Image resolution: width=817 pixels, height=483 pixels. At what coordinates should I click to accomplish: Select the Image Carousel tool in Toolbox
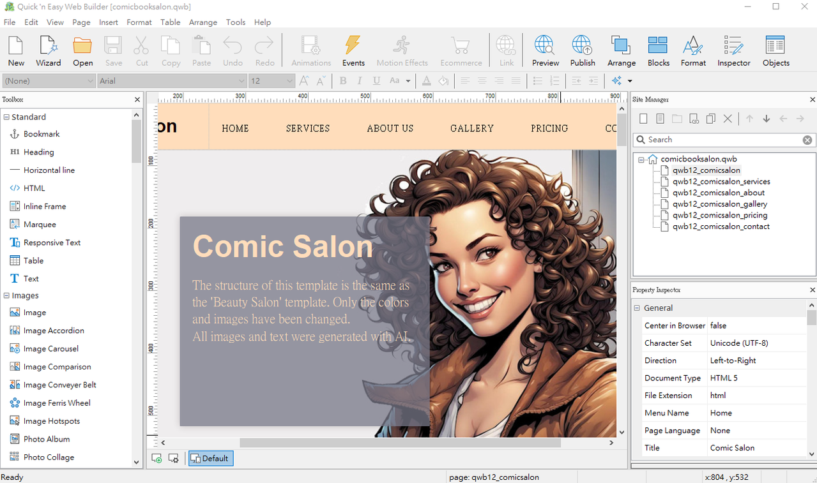51,349
